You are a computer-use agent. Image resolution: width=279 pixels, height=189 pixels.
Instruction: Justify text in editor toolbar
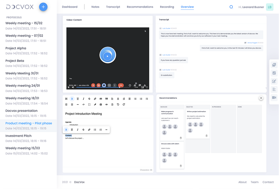pos(129,99)
